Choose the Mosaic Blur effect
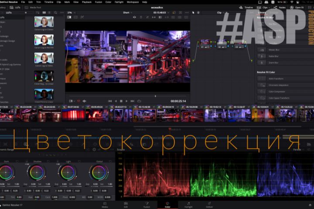 286,50
